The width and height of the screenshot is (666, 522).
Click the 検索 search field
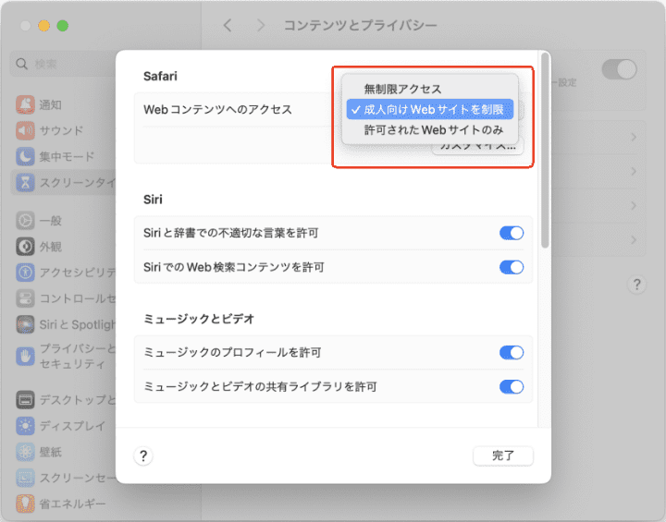pyautogui.click(x=64, y=64)
